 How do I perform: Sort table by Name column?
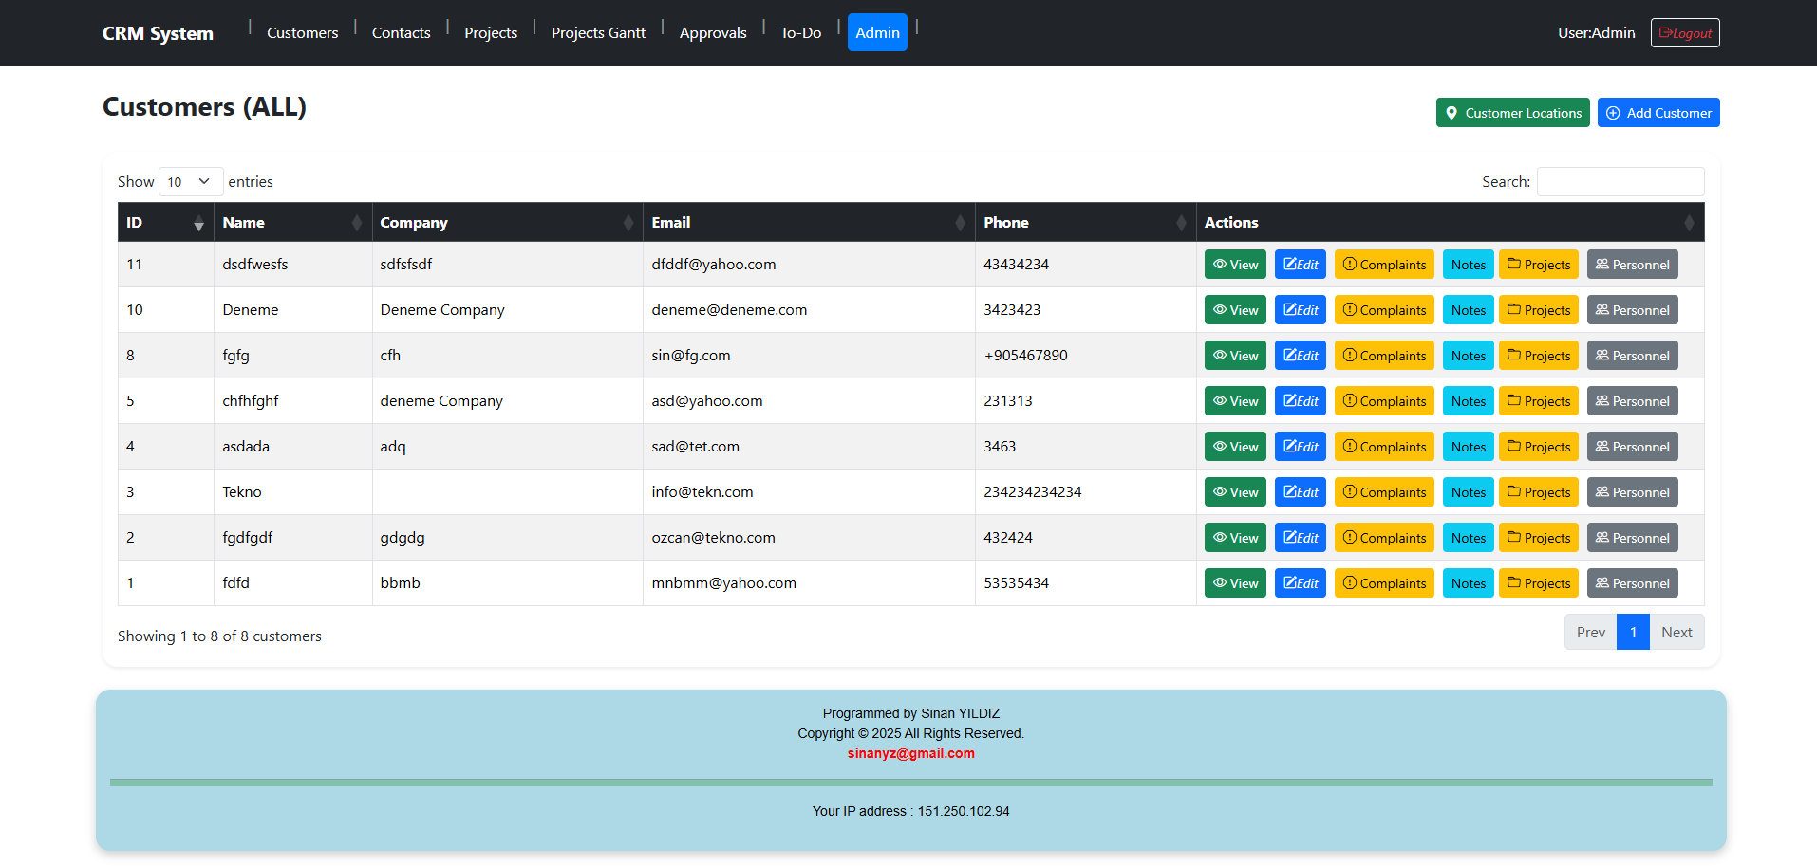coord(292,222)
